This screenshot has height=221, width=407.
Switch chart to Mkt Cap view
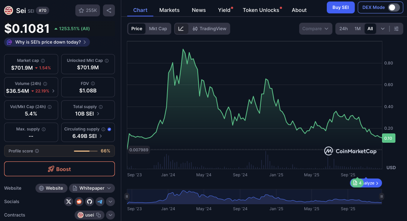tap(158, 29)
